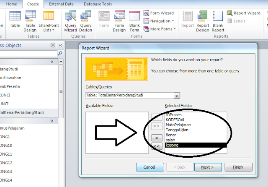
Task: Launch the Query Wizard
Action: (70, 21)
